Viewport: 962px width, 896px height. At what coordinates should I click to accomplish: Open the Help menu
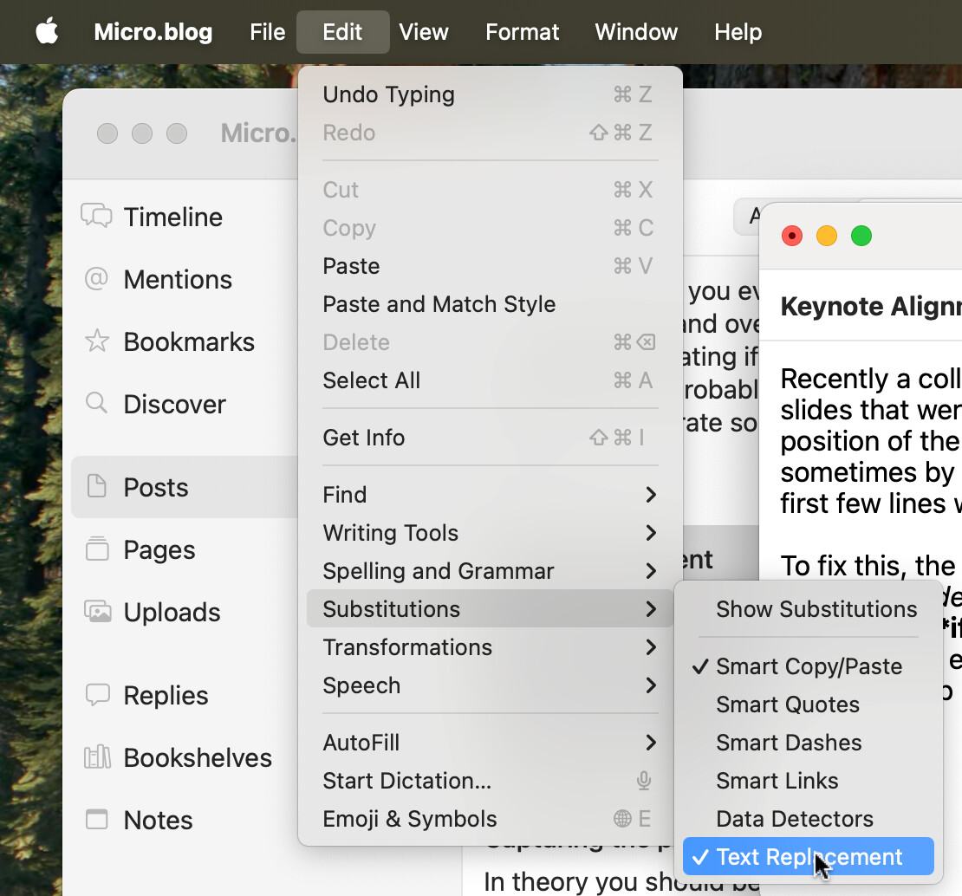pos(738,32)
